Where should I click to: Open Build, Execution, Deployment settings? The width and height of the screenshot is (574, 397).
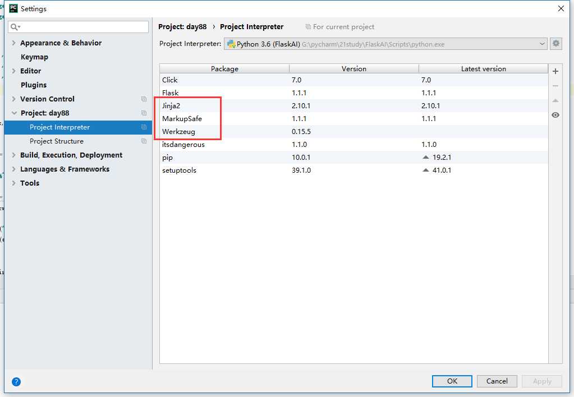point(71,155)
